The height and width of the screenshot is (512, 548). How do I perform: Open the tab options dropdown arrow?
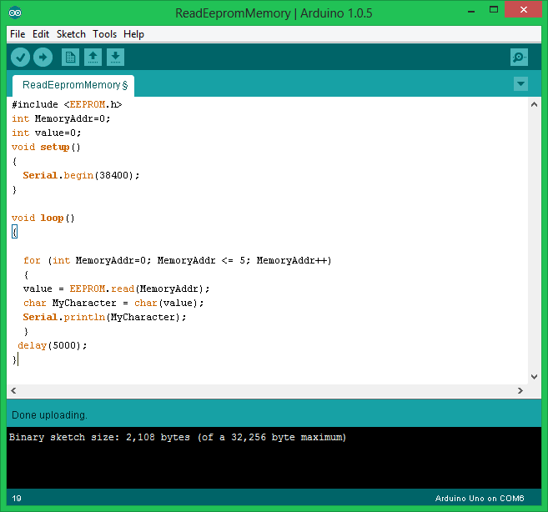(x=520, y=84)
